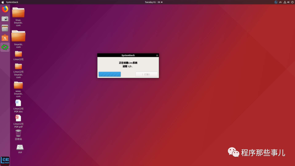Viewport: 295px width, 166px height.
Task: Open the UUI drive icon on desktop
Action: click(x=19, y=147)
